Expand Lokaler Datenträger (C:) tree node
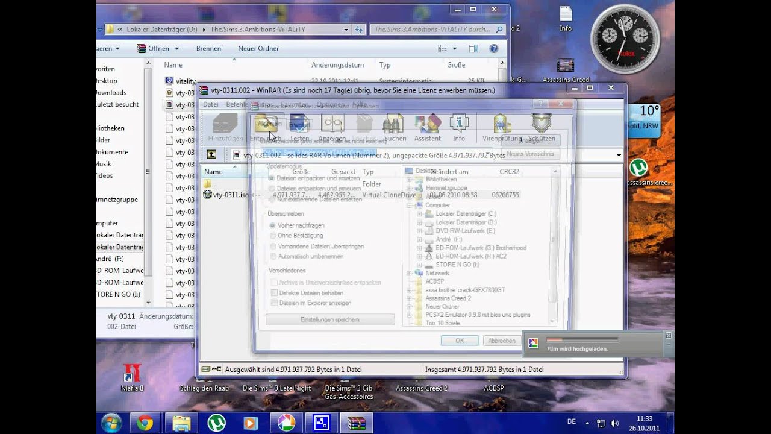Viewport: 771px width, 434px height. click(x=419, y=214)
